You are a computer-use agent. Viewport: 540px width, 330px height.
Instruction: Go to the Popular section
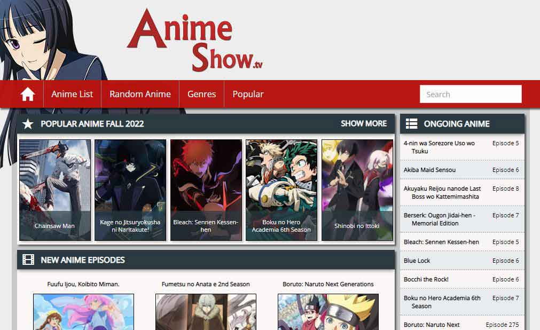[248, 94]
